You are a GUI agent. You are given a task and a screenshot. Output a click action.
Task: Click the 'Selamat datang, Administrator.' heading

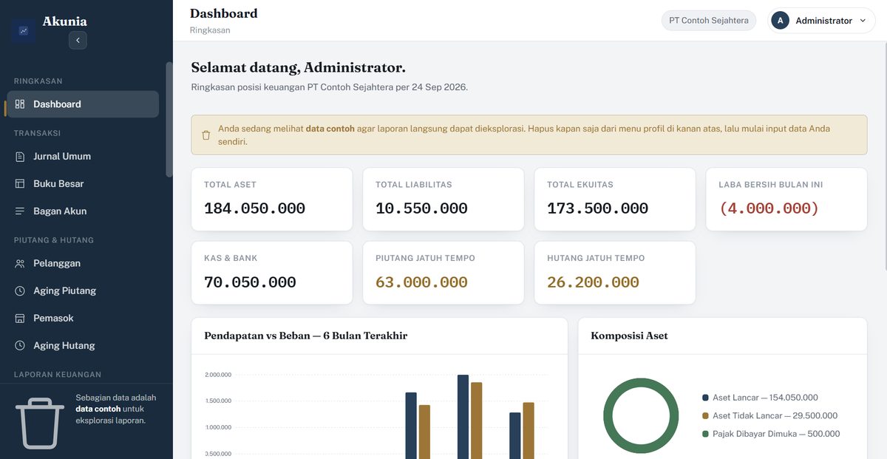[298, 67]
